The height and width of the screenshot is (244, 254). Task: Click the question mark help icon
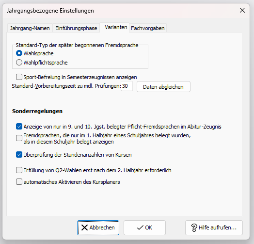194,228
